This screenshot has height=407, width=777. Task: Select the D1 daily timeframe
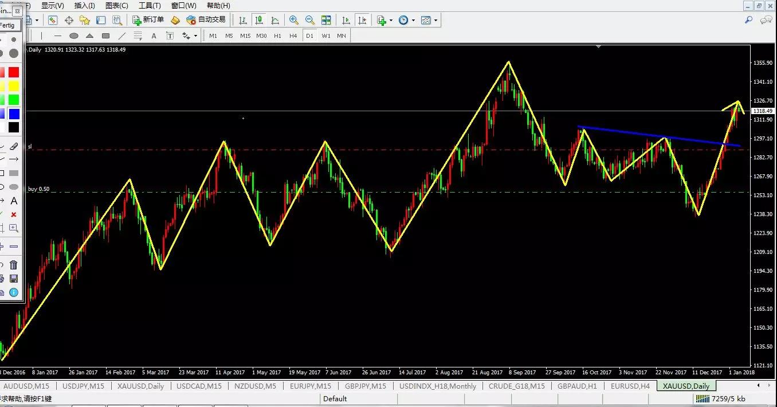[310, 36]
